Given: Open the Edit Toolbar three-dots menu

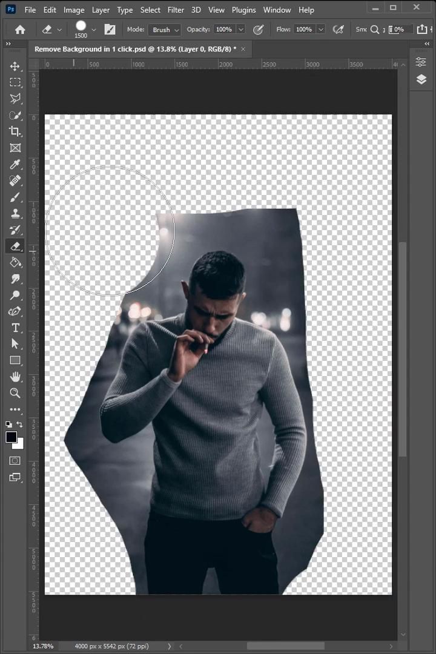Looking at the screenshot, I should (15, 409).
